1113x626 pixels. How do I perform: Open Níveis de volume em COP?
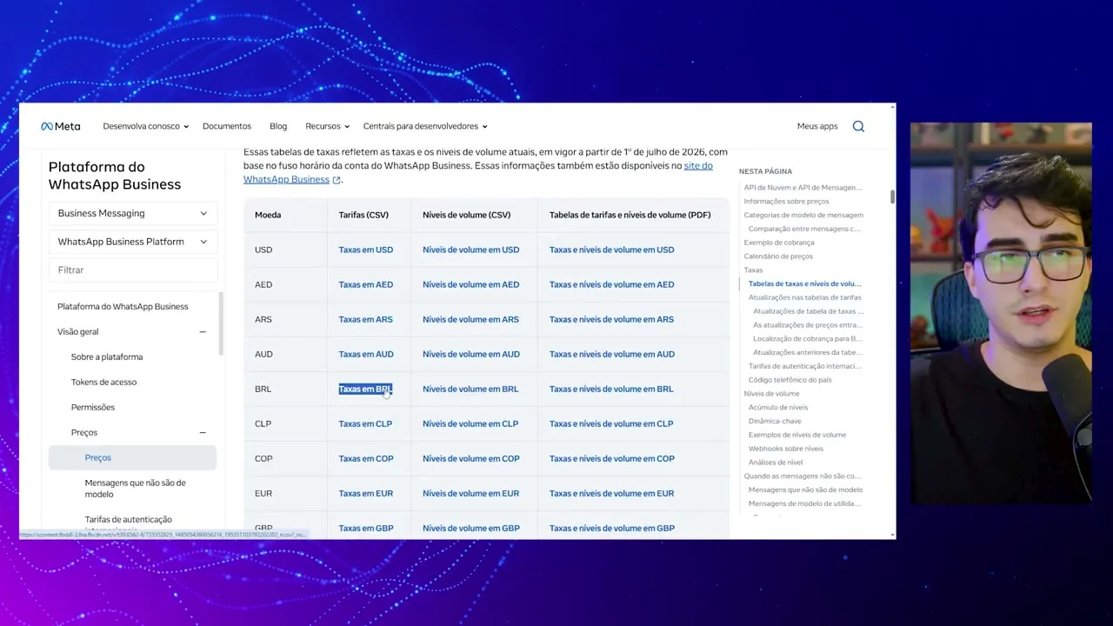point(471,458)
